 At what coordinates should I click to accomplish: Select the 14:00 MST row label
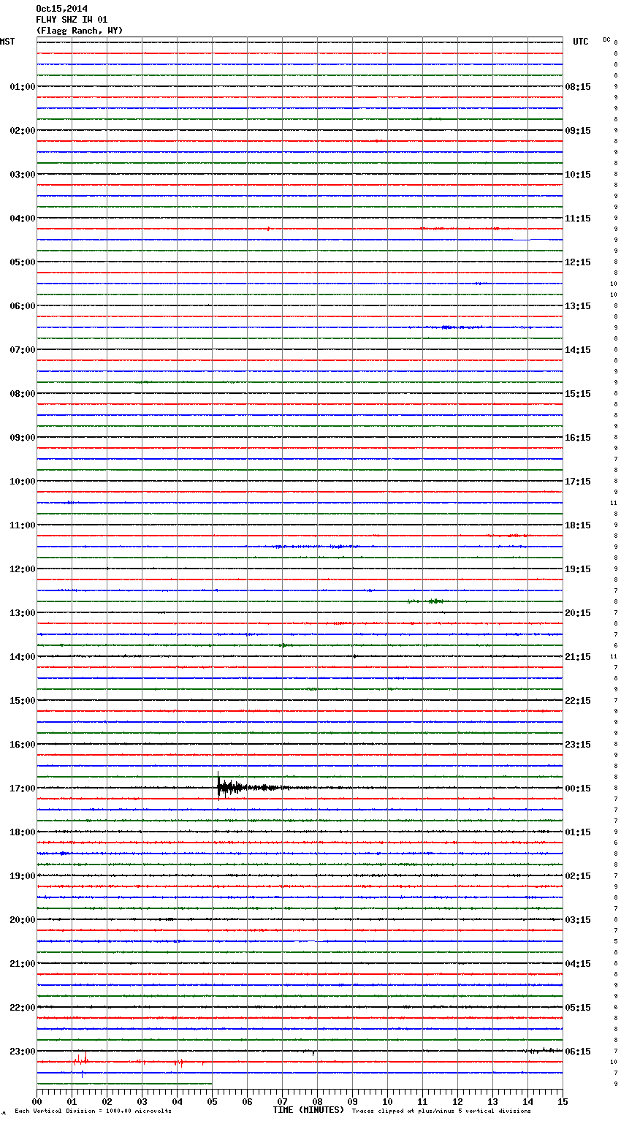[x=23, y=657]
